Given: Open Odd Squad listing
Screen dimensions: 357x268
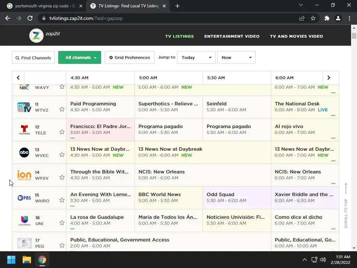Looking at the screenshot, I should pyautogui.click(x=237, y=198).
